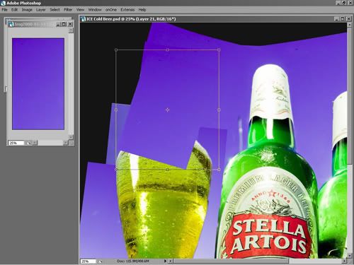Image resolution: width=354 pixels, height=265 pixels.
Task: Open the onOne menu
Action: [x=111, y=10]
